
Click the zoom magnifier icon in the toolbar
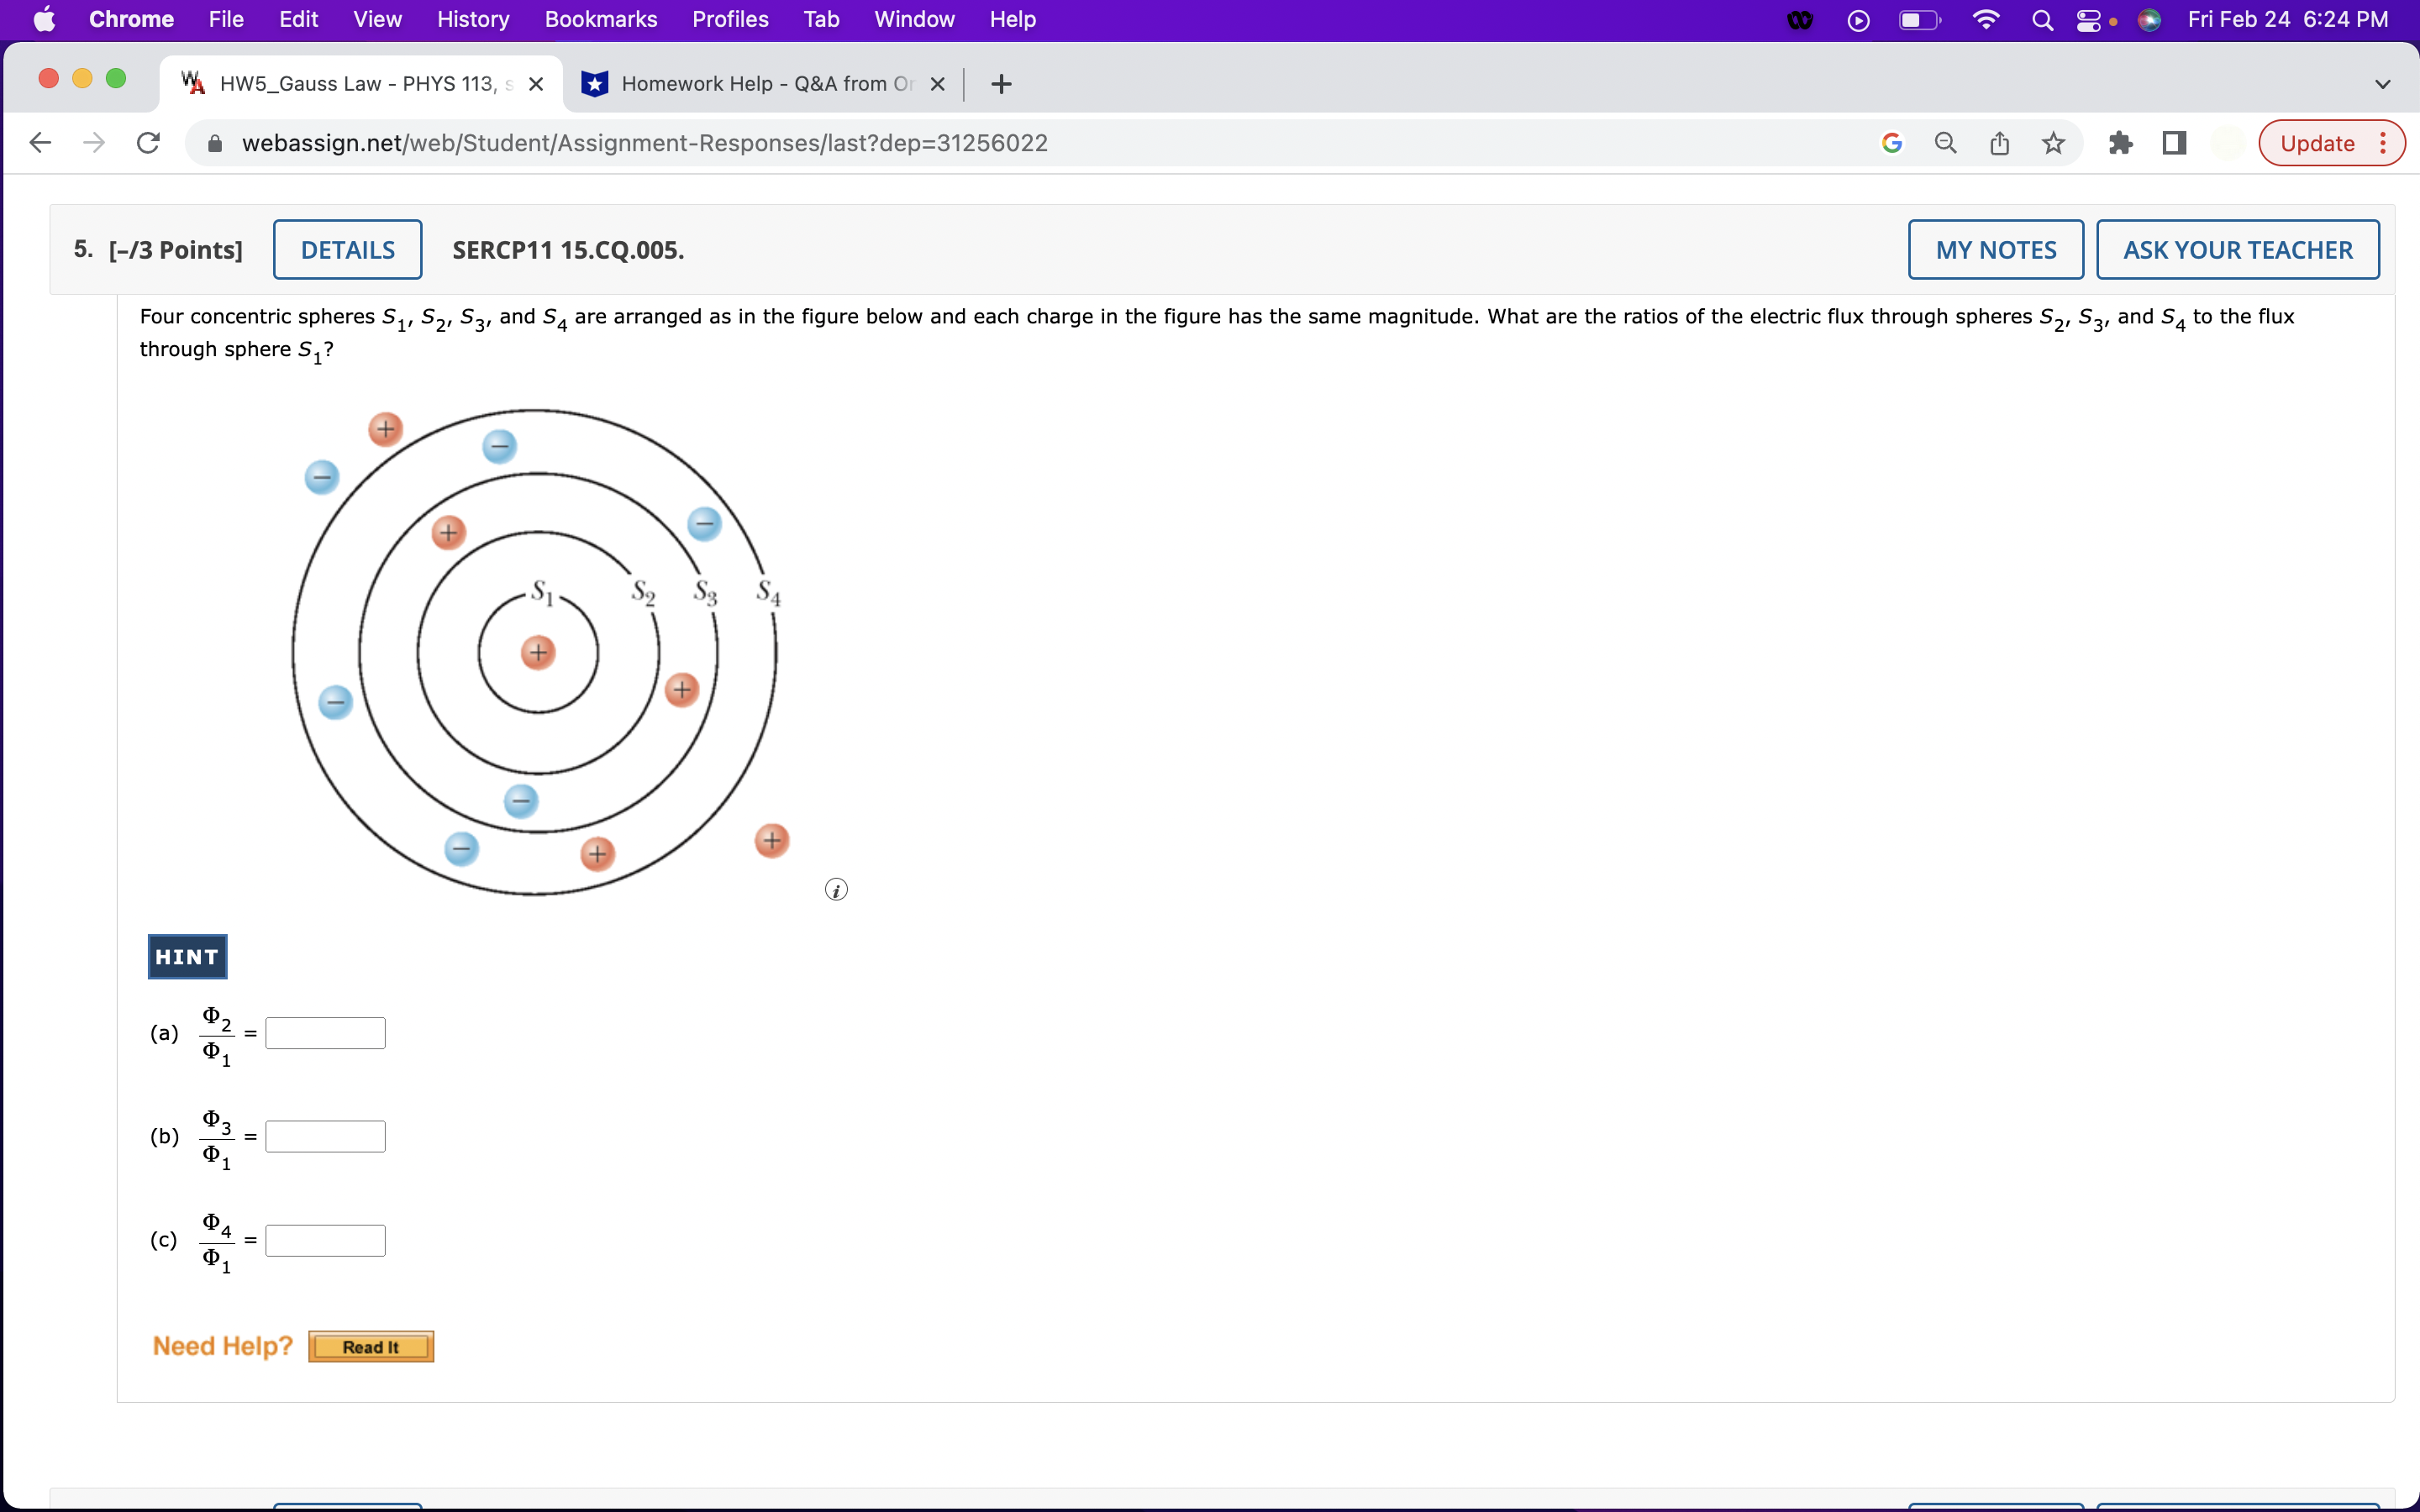pos(1944,142)
